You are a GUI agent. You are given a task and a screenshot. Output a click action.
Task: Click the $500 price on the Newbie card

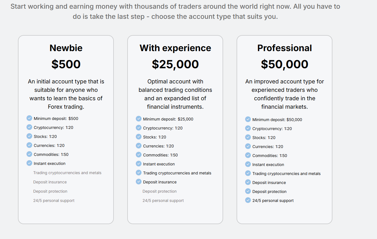[x=66, y=64]
